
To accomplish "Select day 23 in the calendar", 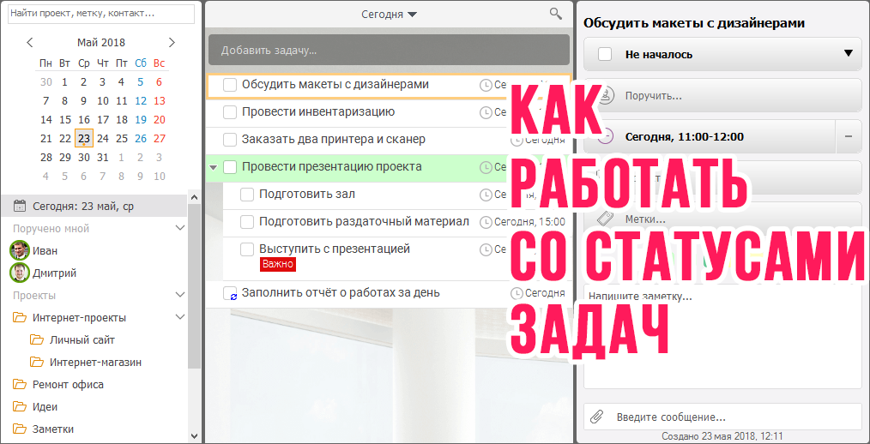I will pyautogui.click(x=84, y=138).
